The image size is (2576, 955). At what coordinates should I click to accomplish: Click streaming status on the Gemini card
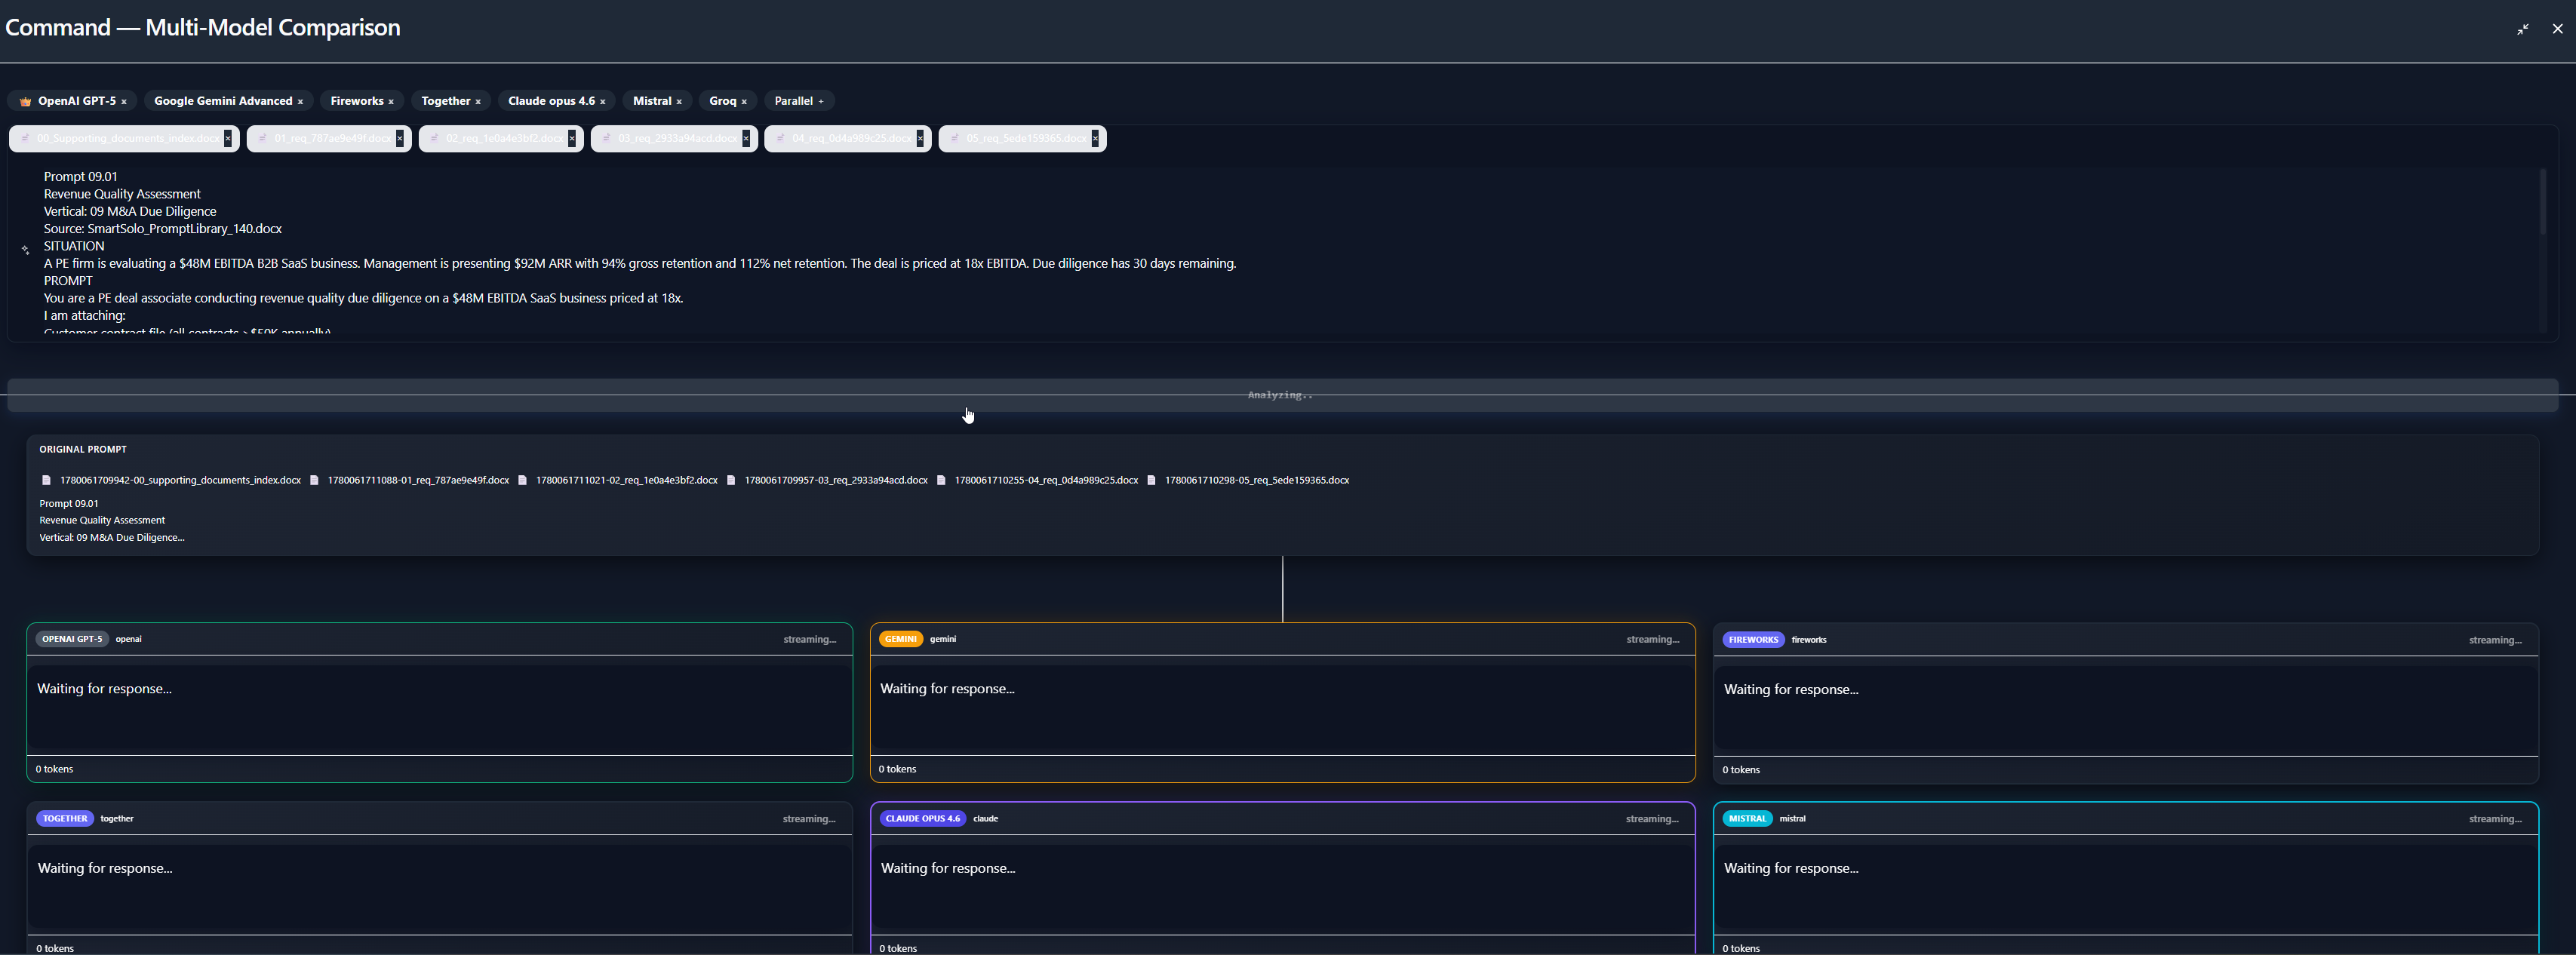pos(1652,640)
